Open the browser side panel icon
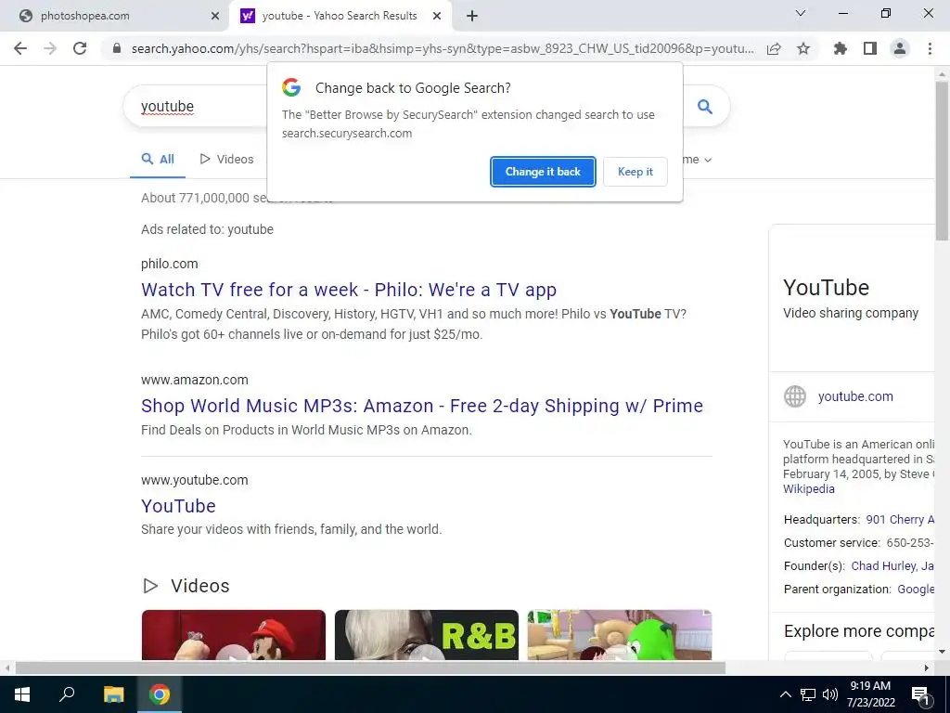The image size is (950, 713). [x=870, y=48]
